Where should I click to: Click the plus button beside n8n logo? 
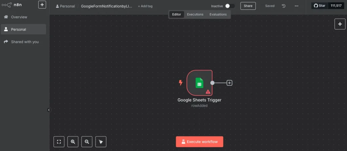pyautogui.click(x=42, y=5)
